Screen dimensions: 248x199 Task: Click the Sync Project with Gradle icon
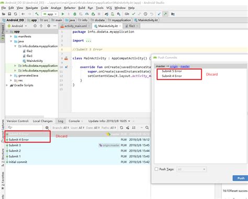point(106,14)
